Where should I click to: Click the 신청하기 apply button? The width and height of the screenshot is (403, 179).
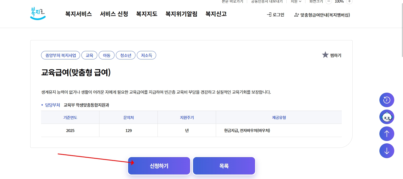click(159, 166)
